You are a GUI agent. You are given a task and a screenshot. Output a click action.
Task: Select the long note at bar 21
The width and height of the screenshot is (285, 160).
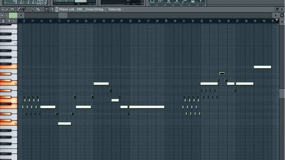click(x=101, y=84)
